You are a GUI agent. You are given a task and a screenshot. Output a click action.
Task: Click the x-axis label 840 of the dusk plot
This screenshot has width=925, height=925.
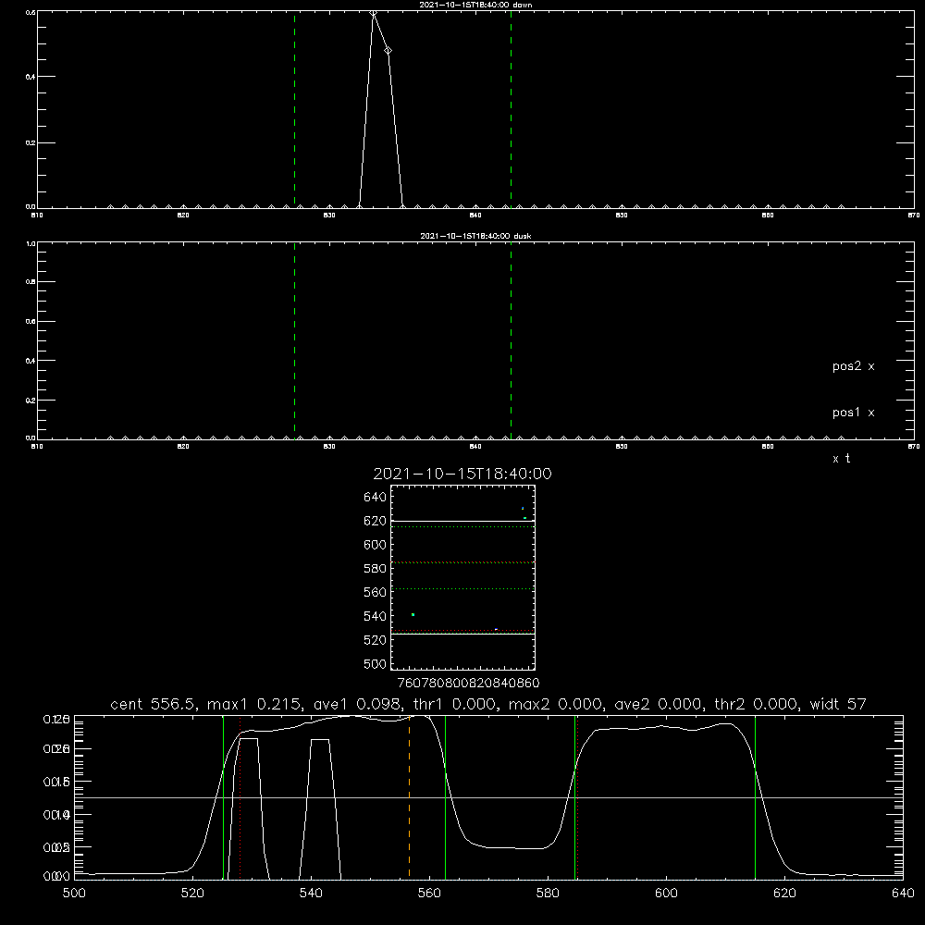tap(475, 447)
